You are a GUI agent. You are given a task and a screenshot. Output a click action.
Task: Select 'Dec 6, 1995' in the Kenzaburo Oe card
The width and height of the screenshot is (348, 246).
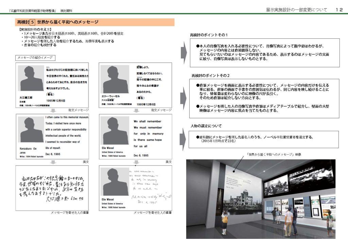tap(53, 154)
